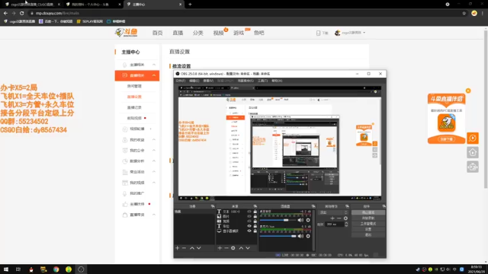Move the selected source up in the sources list
Screen dimensions: 488x274
[x=241, y=248]
